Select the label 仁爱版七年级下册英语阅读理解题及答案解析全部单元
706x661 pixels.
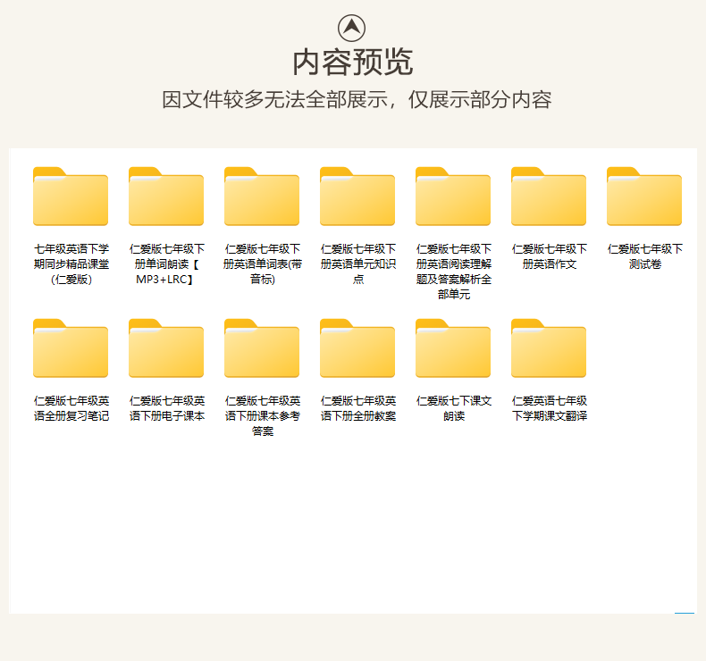pos(454,272)
